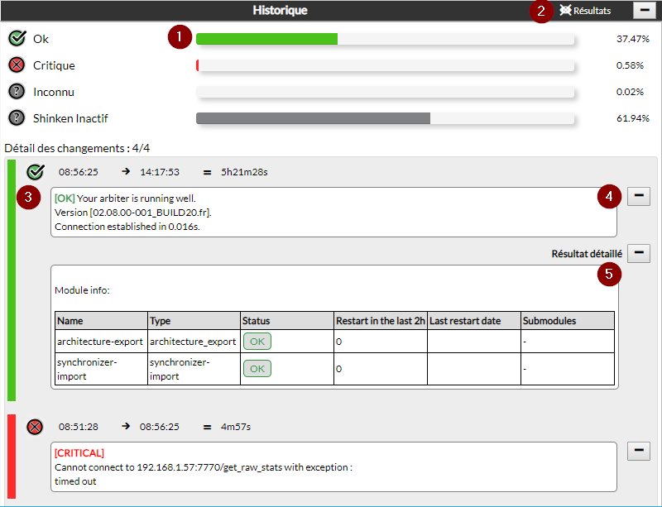Click the Shinken Inactif status icon
The image size is (662, 507).
17,118
